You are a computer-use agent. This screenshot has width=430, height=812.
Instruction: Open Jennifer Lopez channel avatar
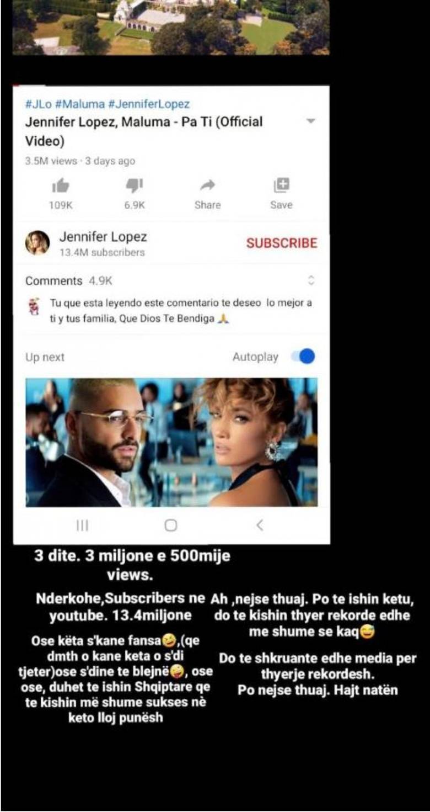click(x=37, y=243)
